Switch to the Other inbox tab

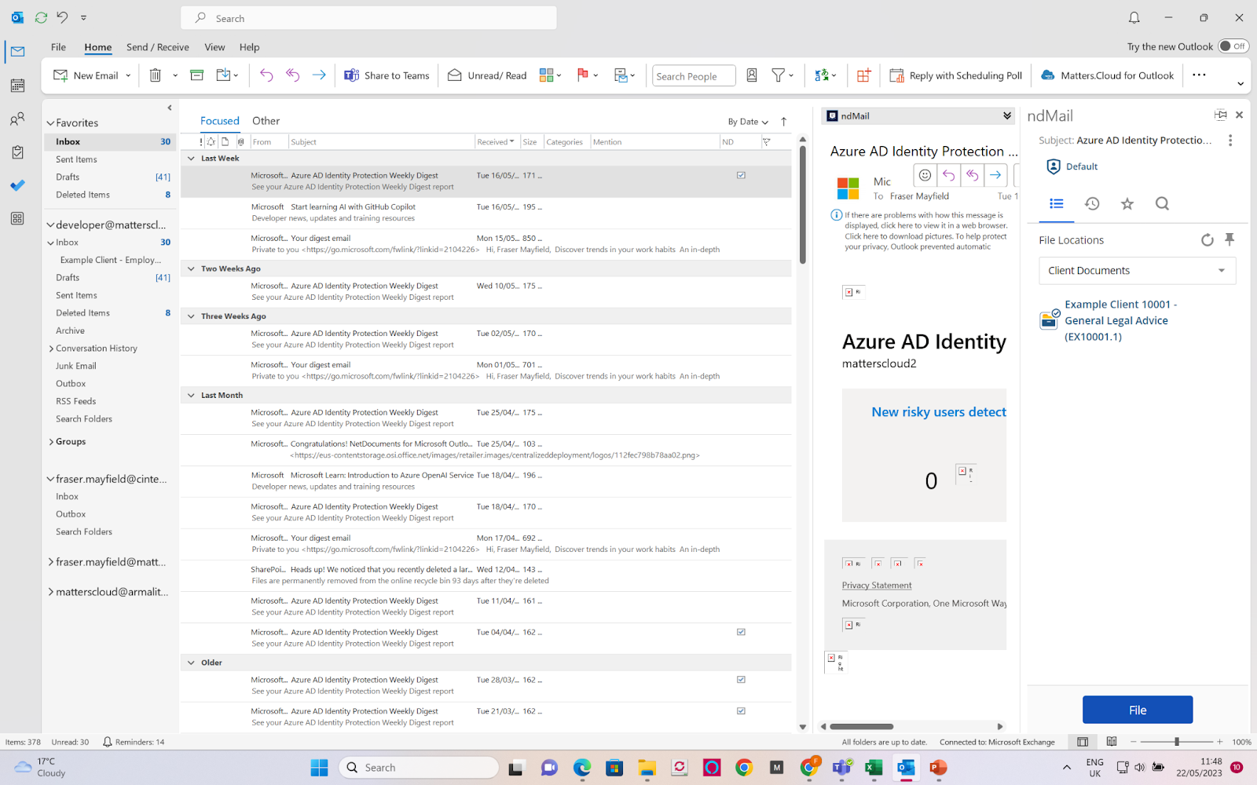[266, 121]
